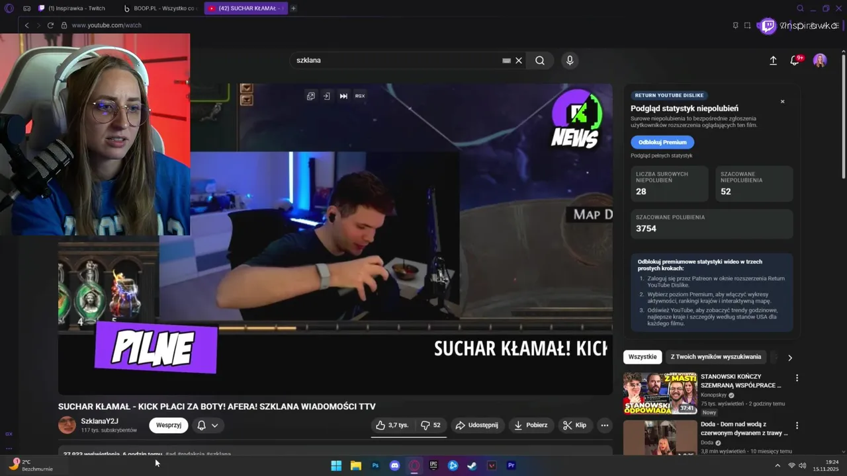Pop out video with detach icon

[x=310, y=96]
